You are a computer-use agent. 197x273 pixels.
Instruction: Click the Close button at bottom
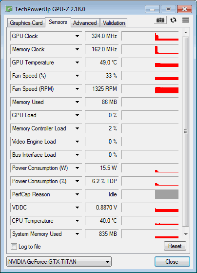(x=172, y=262)
